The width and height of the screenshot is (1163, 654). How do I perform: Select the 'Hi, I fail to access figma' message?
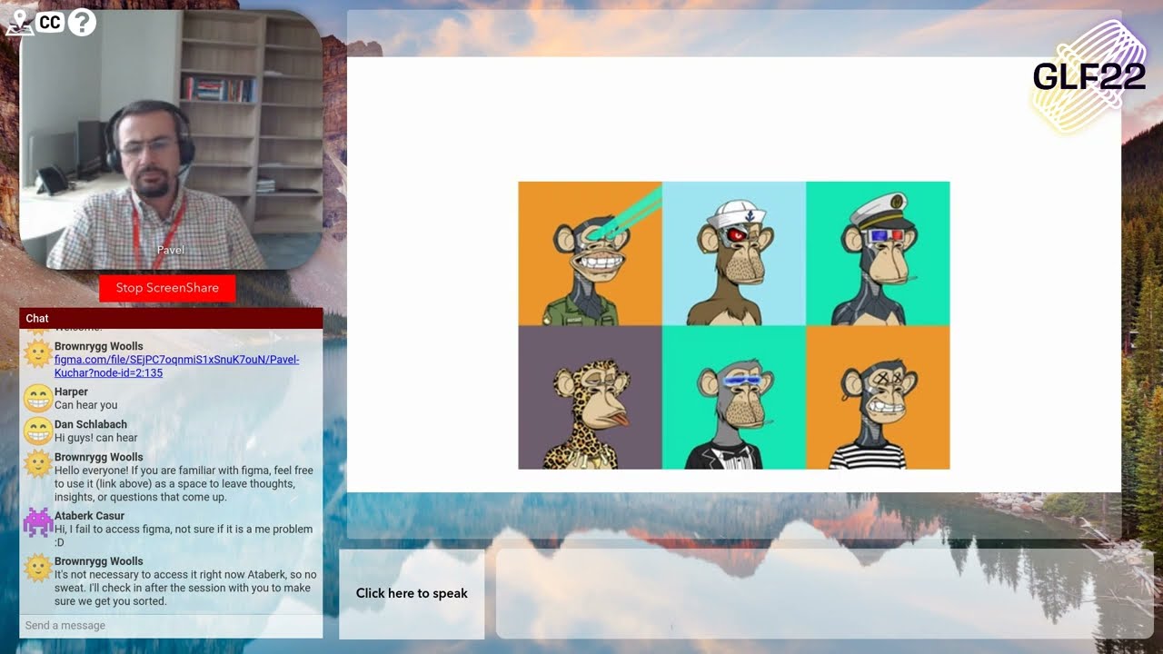pos(184,536)
